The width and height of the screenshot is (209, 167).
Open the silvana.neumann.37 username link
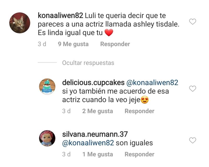[x=95, y=134]
